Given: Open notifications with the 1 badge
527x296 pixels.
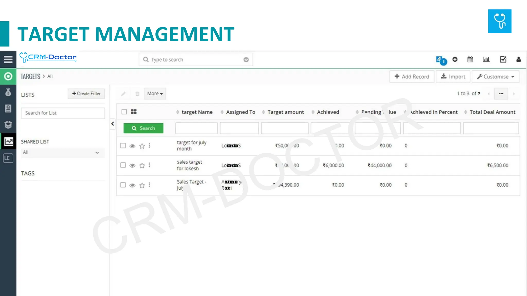Looking at the screenshot, I should pos(442,61).
